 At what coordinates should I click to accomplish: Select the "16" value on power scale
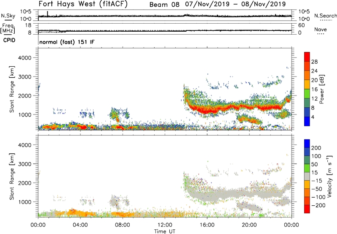click(314, 90)
